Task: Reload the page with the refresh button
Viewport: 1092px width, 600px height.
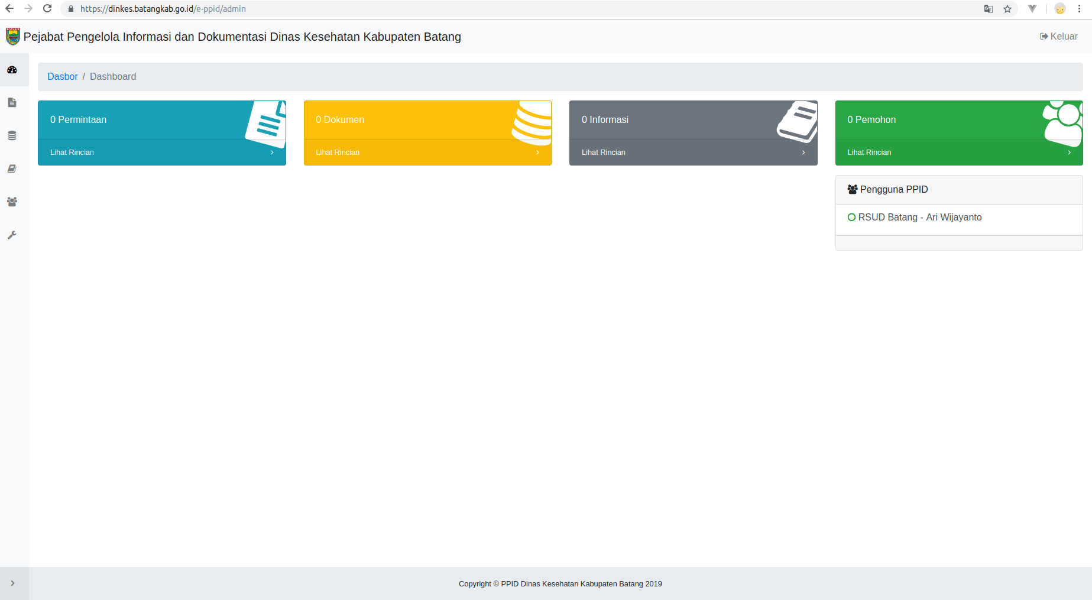Action: click(47, 9)
